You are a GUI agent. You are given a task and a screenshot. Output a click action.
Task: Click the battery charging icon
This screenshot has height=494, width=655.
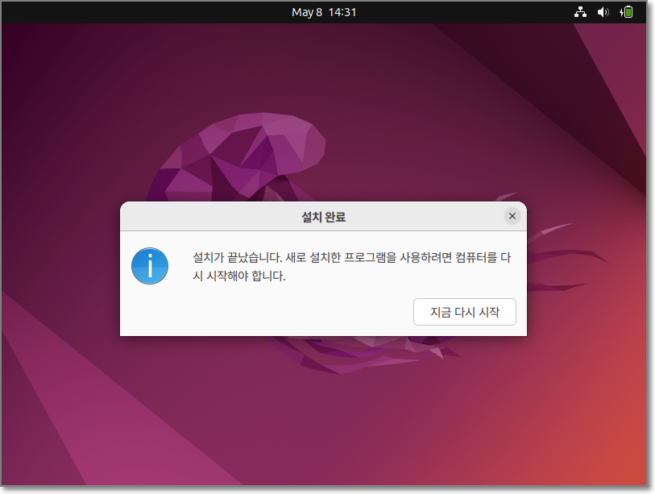click(x=626, y=12)
